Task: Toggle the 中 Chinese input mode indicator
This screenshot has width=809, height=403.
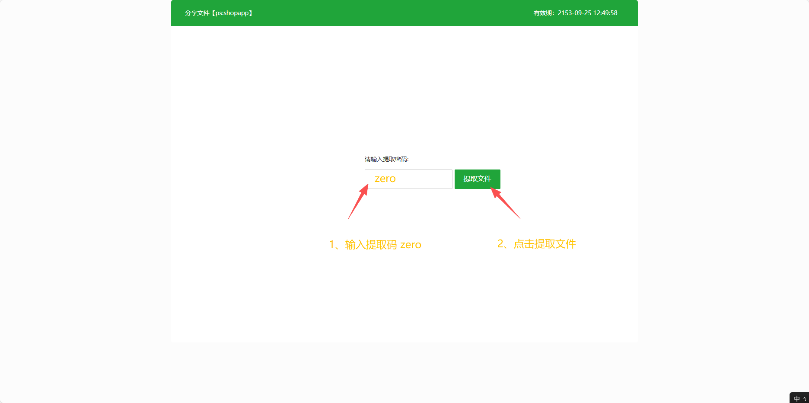Action: [797, 399]
